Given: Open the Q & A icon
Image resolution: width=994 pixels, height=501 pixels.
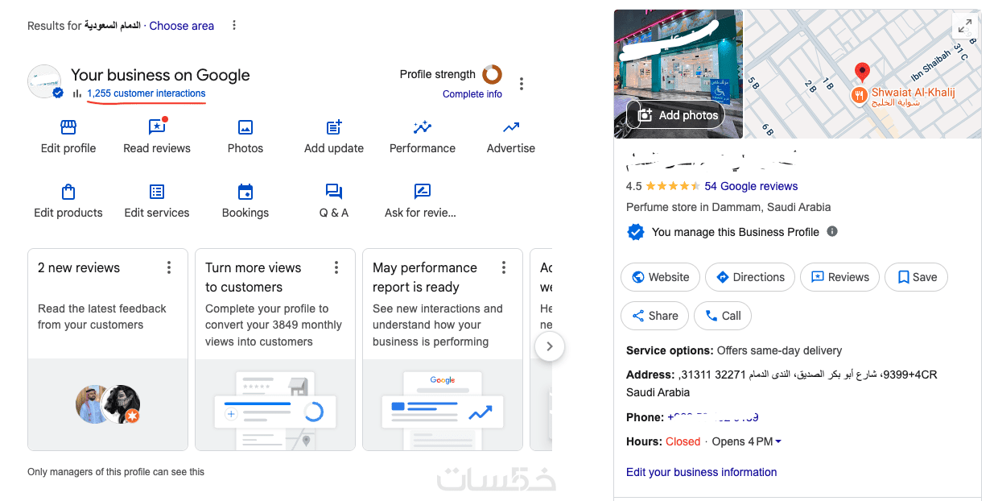Looking at the screenshot, I should [x=334, y=192].
